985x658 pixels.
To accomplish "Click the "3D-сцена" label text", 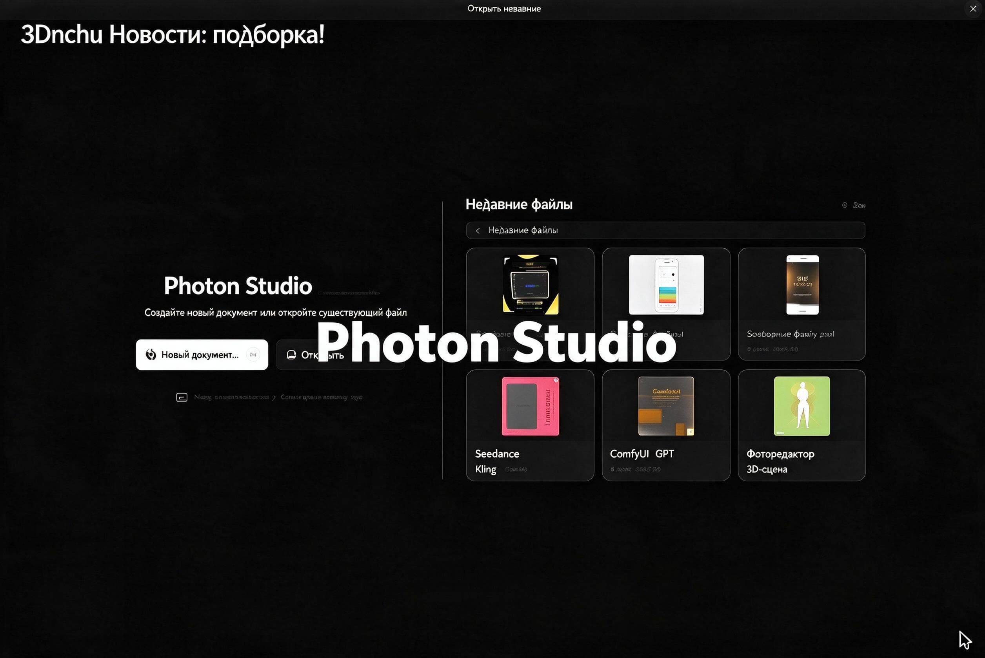I will point(767,469).
